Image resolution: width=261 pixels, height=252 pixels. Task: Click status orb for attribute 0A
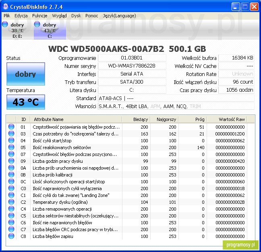(11, 168)
